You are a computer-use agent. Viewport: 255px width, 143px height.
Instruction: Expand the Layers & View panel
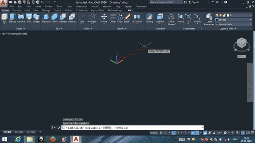(x=228, y=29)
